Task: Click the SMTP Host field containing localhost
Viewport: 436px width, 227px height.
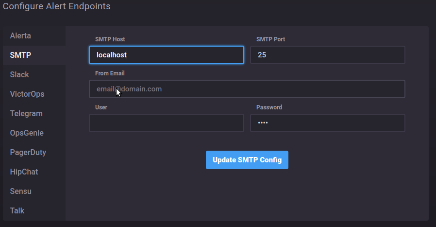Action: tap(166, 55)
